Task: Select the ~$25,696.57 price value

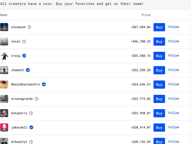Action: pyautogui.click(x=141, y=85)
